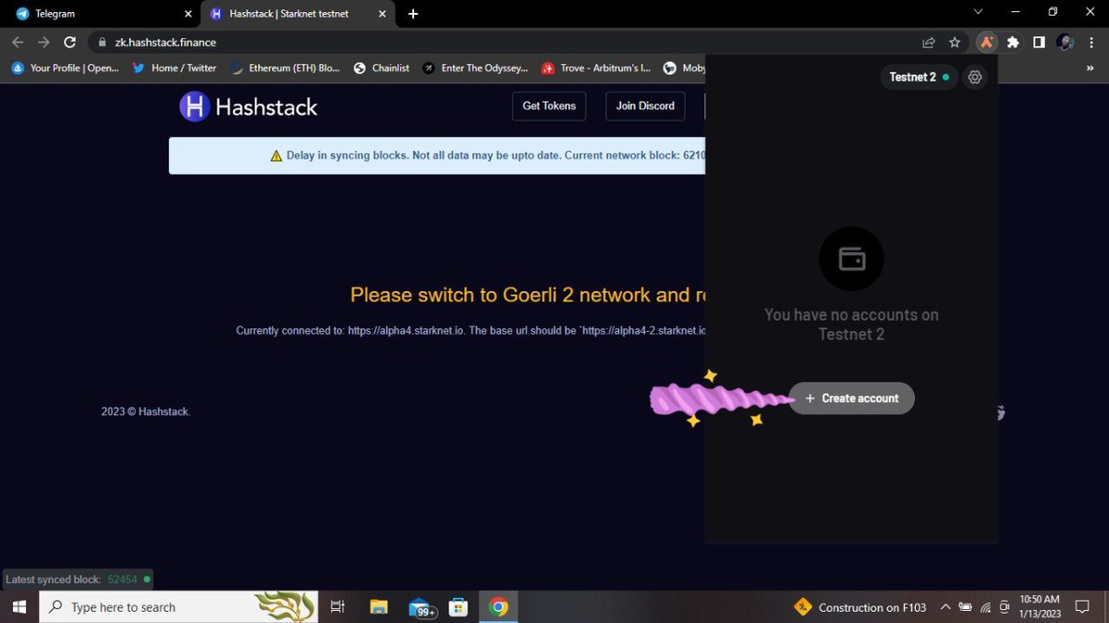Expand the overflow bookmarks chevron
Image resolution: width=1109 pixels, height=623 pixels.
click(x=1092, y=67)
